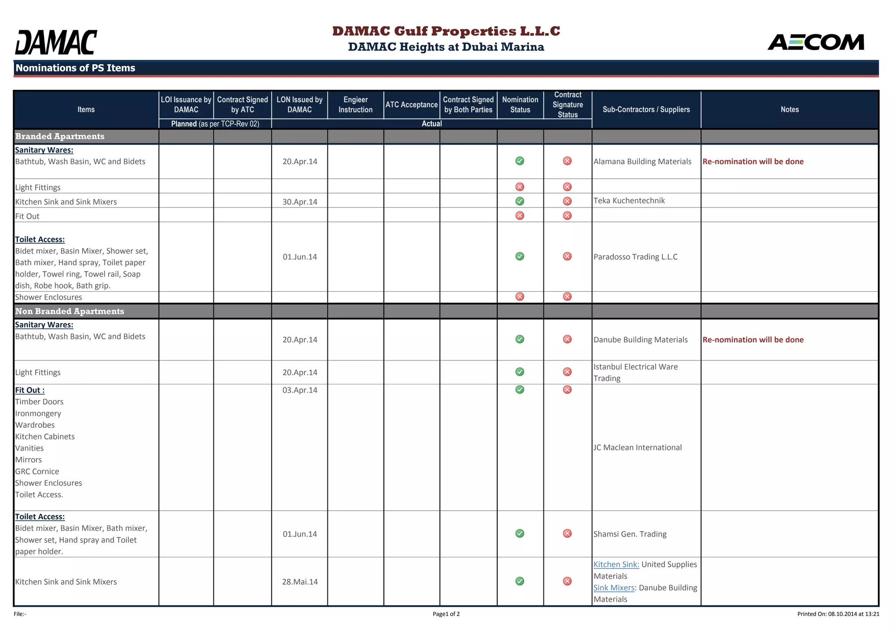This screenshot has width=894, height=632.
Task: Click red contract status icon for Shower Enclosures
Action: [567, 297]
